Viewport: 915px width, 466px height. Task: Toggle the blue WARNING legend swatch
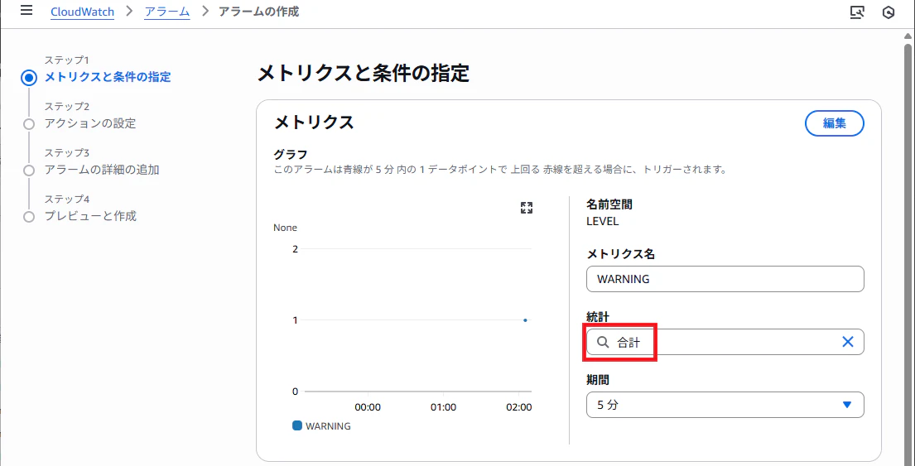(297, 425)
